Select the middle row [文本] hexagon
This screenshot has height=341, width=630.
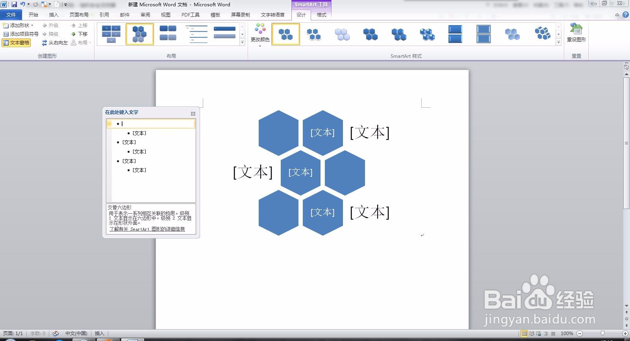(x=300, y=172)
